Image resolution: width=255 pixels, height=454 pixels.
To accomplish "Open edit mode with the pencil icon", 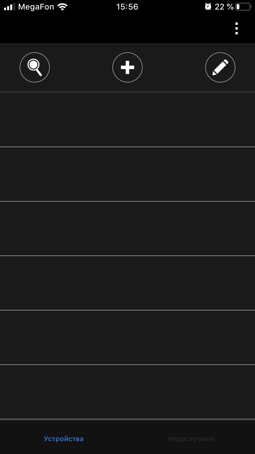I will click(220, 67).
